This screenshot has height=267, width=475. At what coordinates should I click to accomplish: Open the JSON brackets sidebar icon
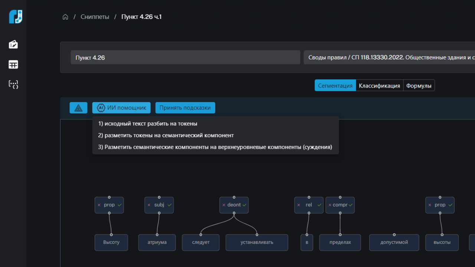click(13, 84)
